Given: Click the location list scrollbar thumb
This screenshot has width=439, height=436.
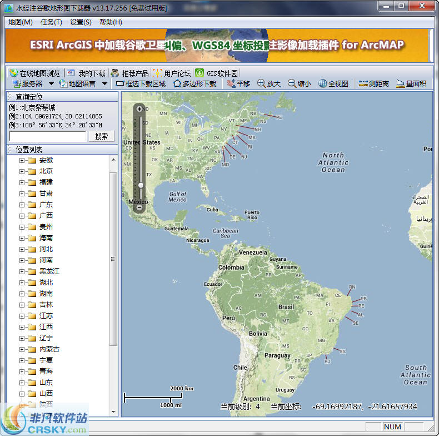Looking at the screenshot, I should pyautogui.click(x=113, y=259).
